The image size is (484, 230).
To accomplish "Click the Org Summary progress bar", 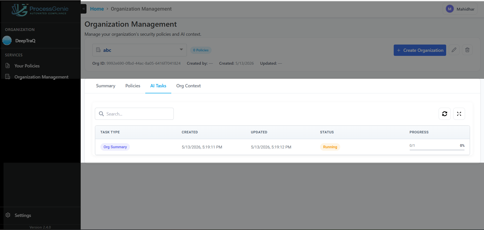I will pos(437,150).
